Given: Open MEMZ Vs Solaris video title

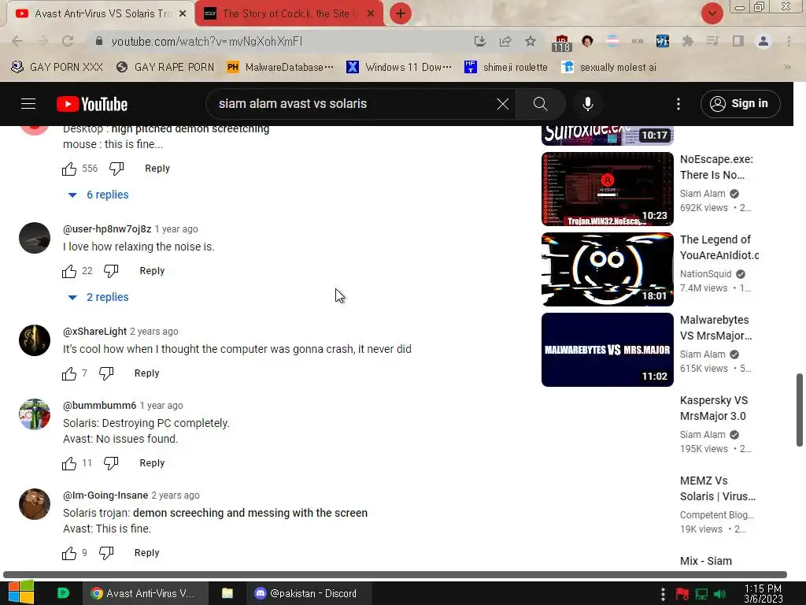Looking at the screenshot, I should [x=718, y=488].
